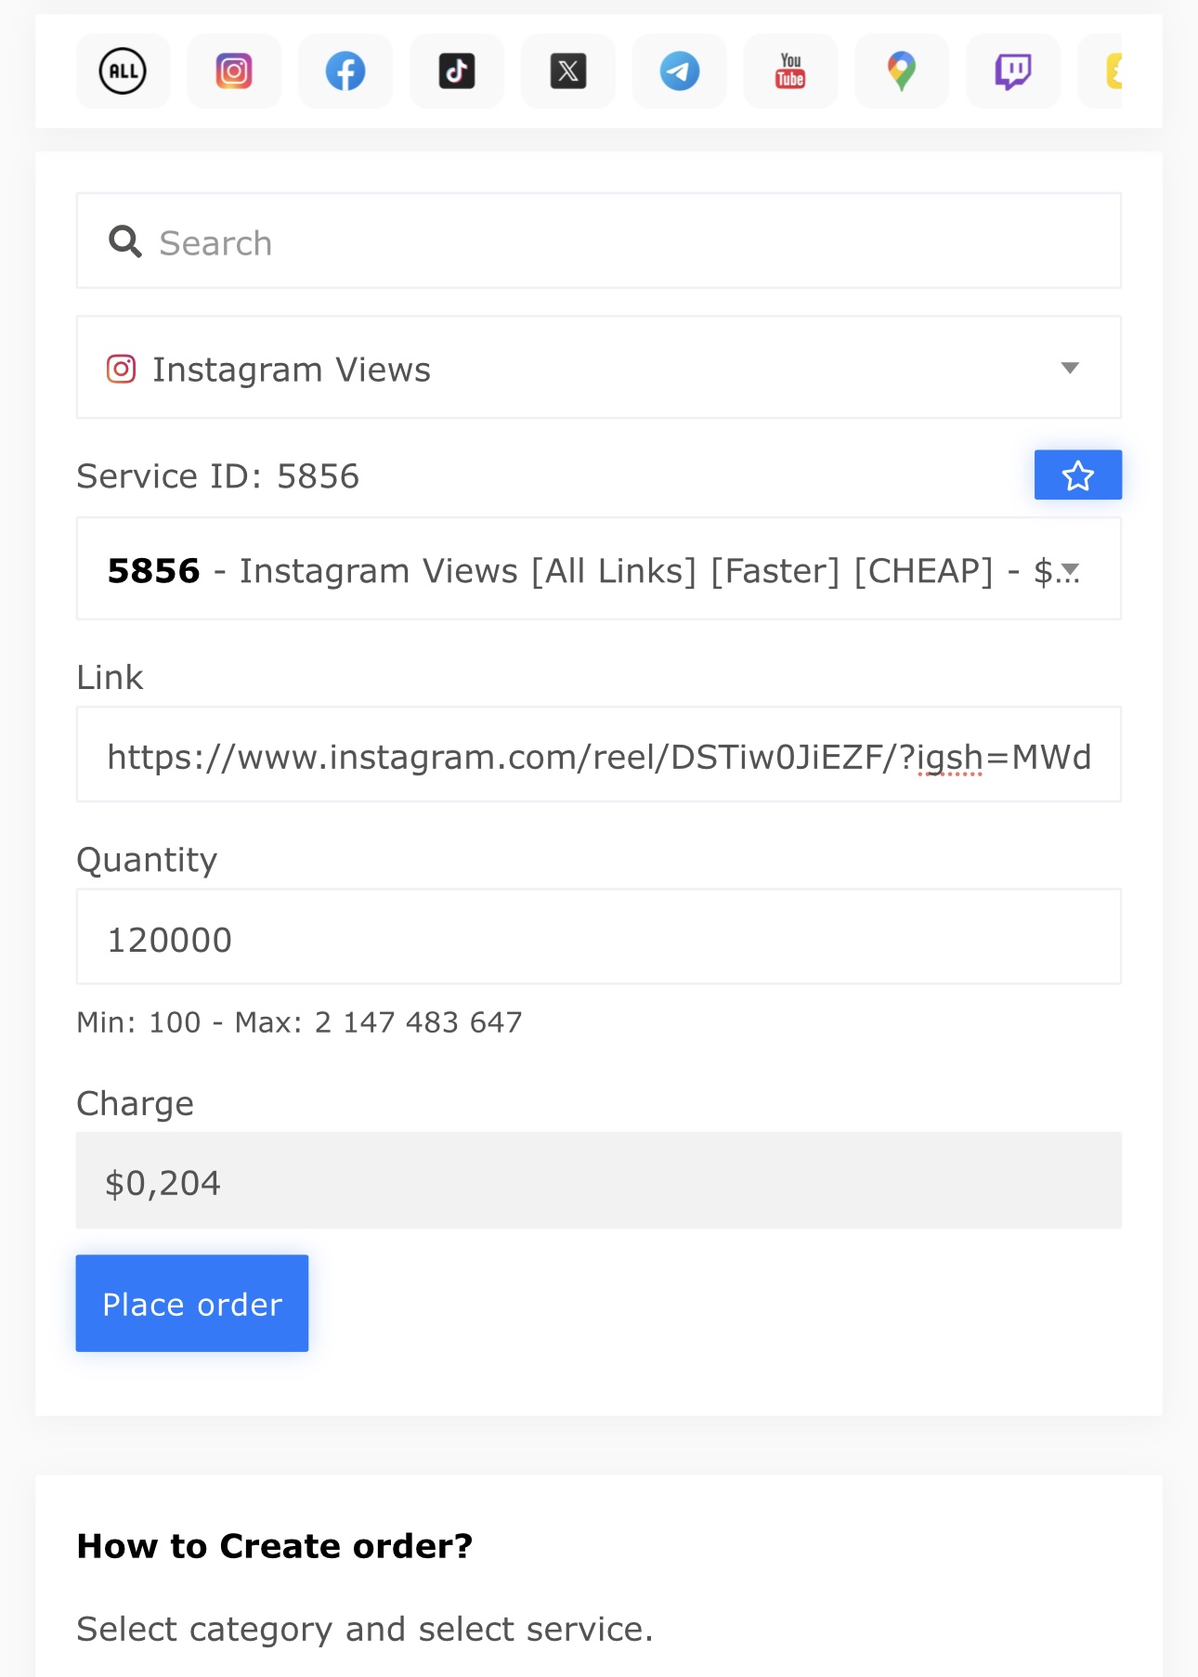Click the Link URL input field

[598, 756]
